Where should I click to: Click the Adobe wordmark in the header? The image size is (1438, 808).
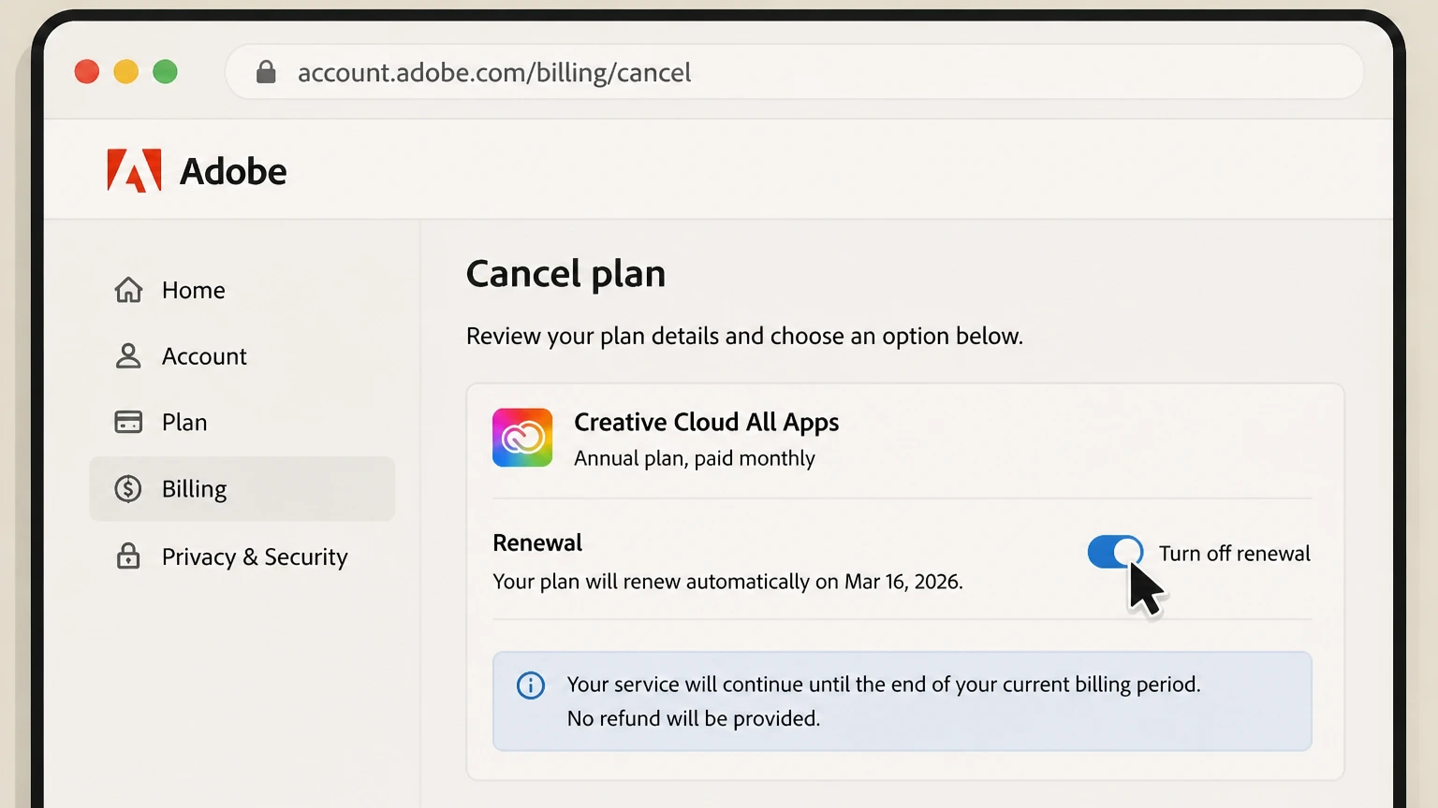[233, 171]
